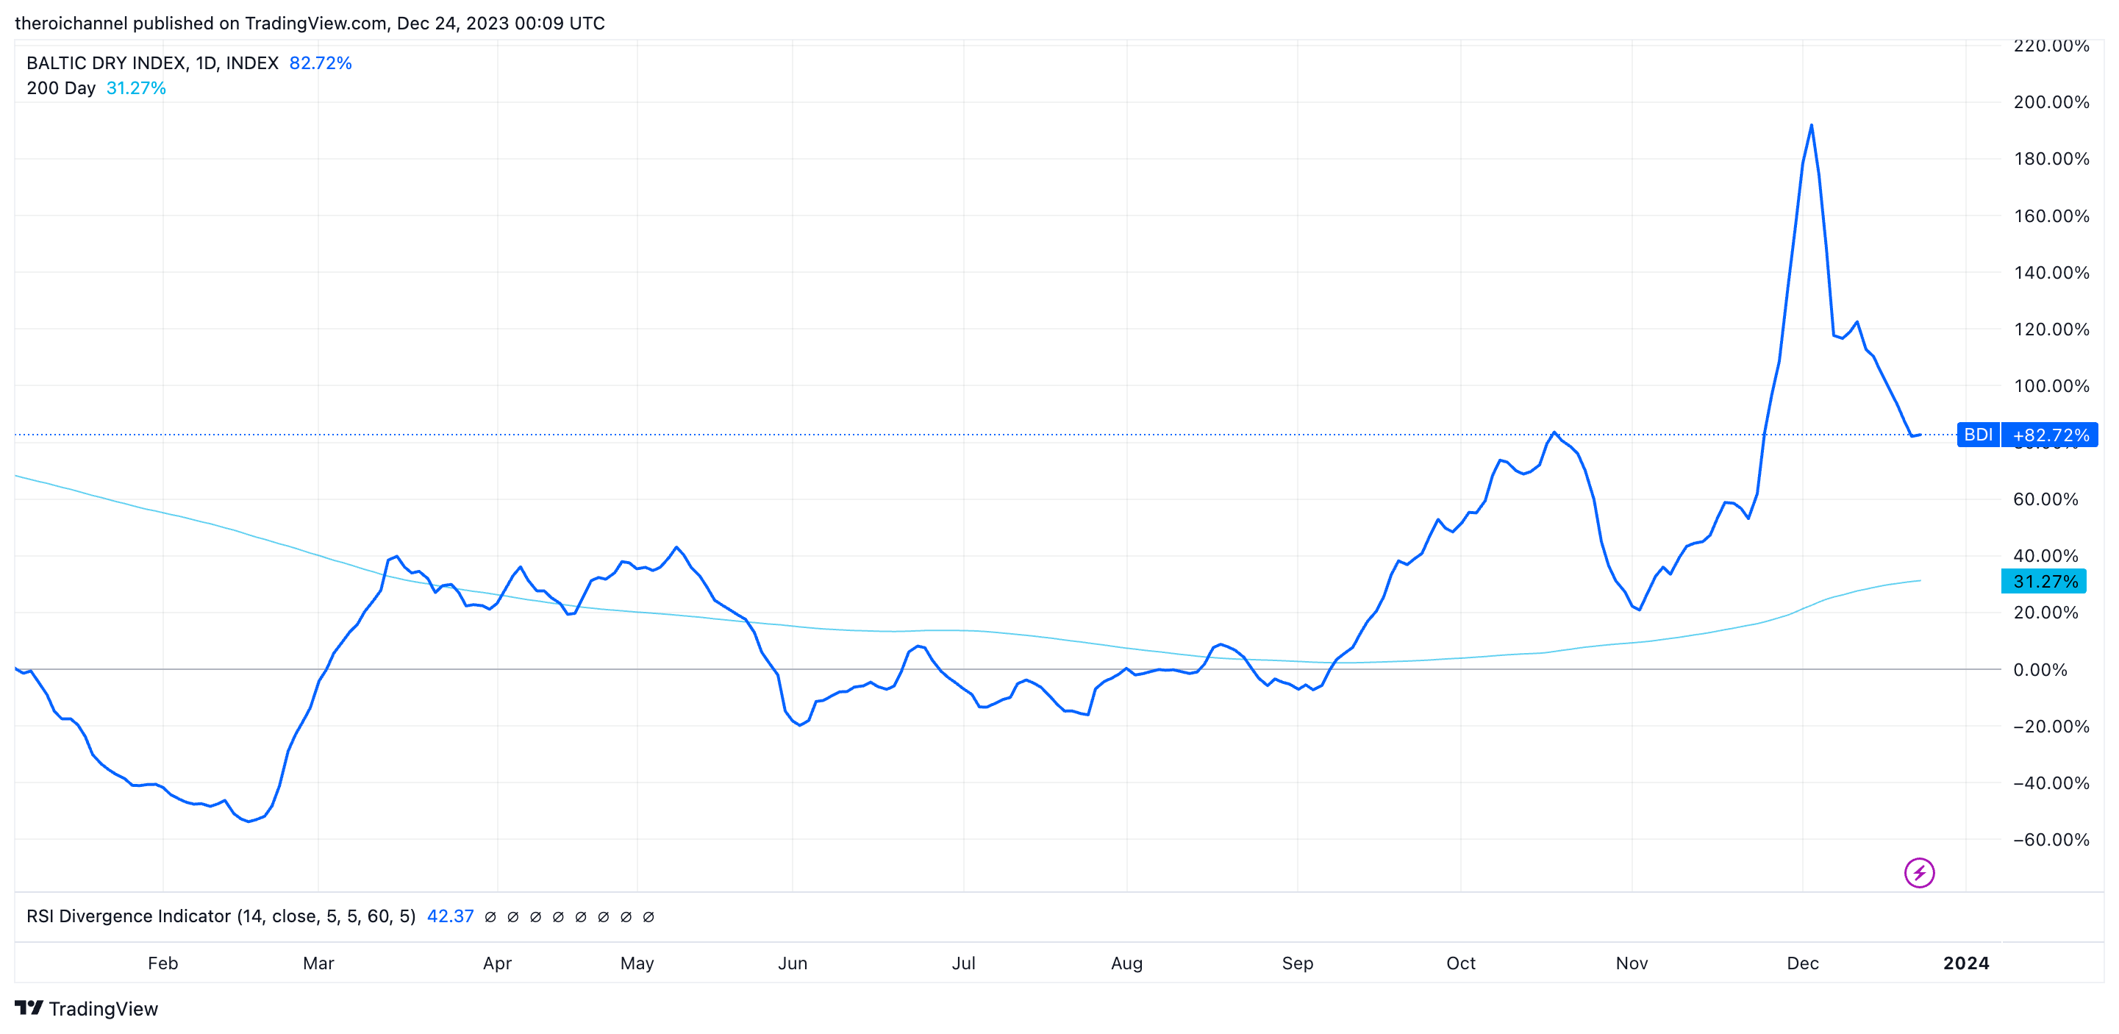Click the 200.00% label on the price scale
2119x1034 pixels.
click(x=2050, y=102)
